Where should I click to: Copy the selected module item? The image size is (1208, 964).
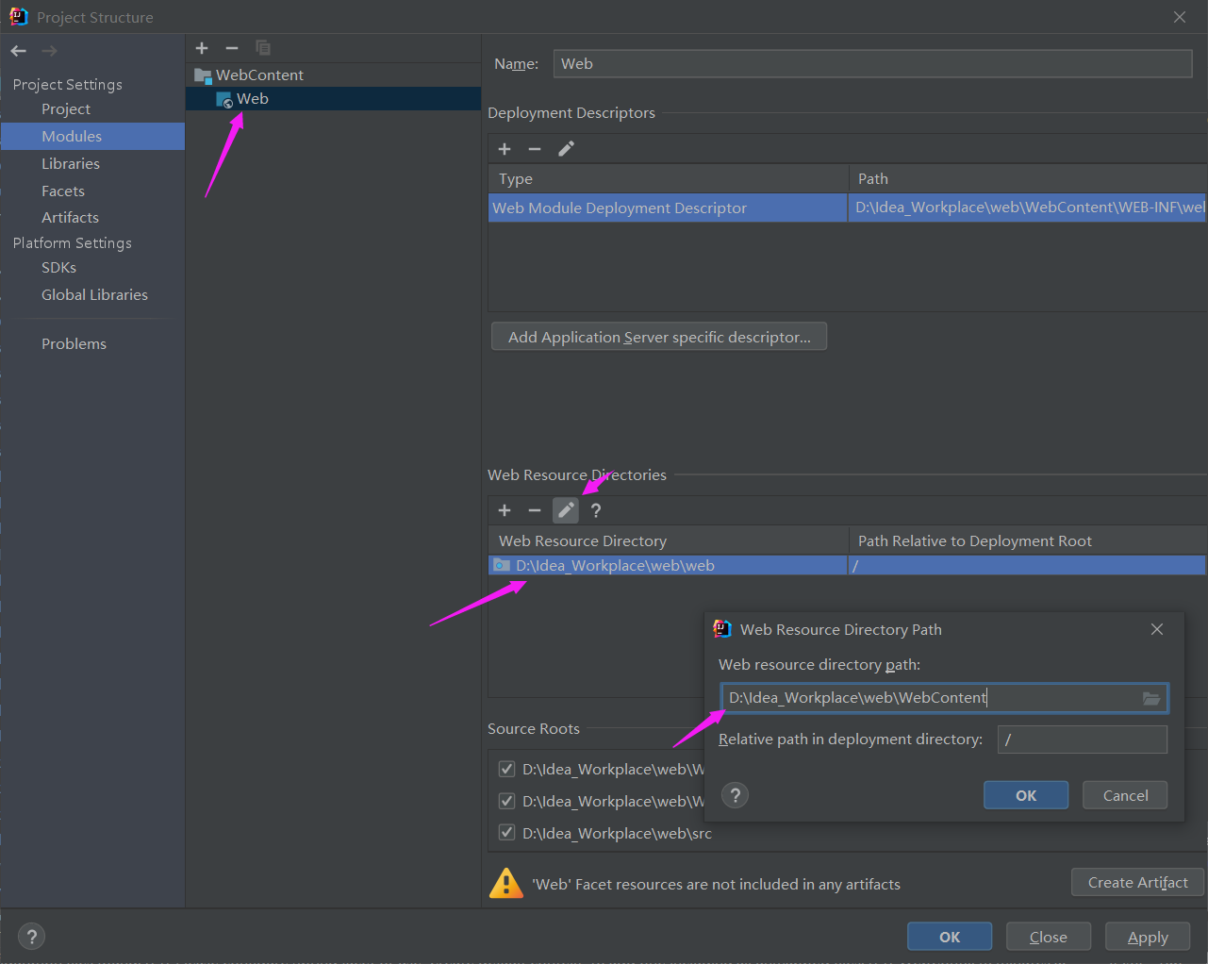click(263, 48)
